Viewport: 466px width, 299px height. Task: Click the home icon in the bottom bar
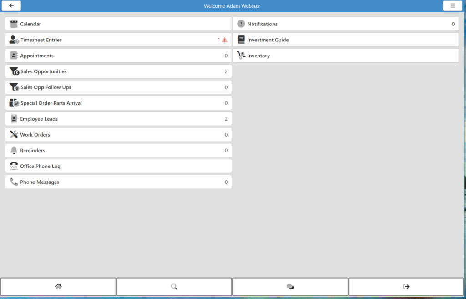pyautogui.click(x=58, y=286)
